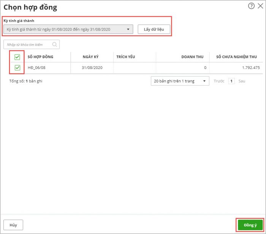Close the Chọn hợp đồng dialog

(x=260, y=6)
